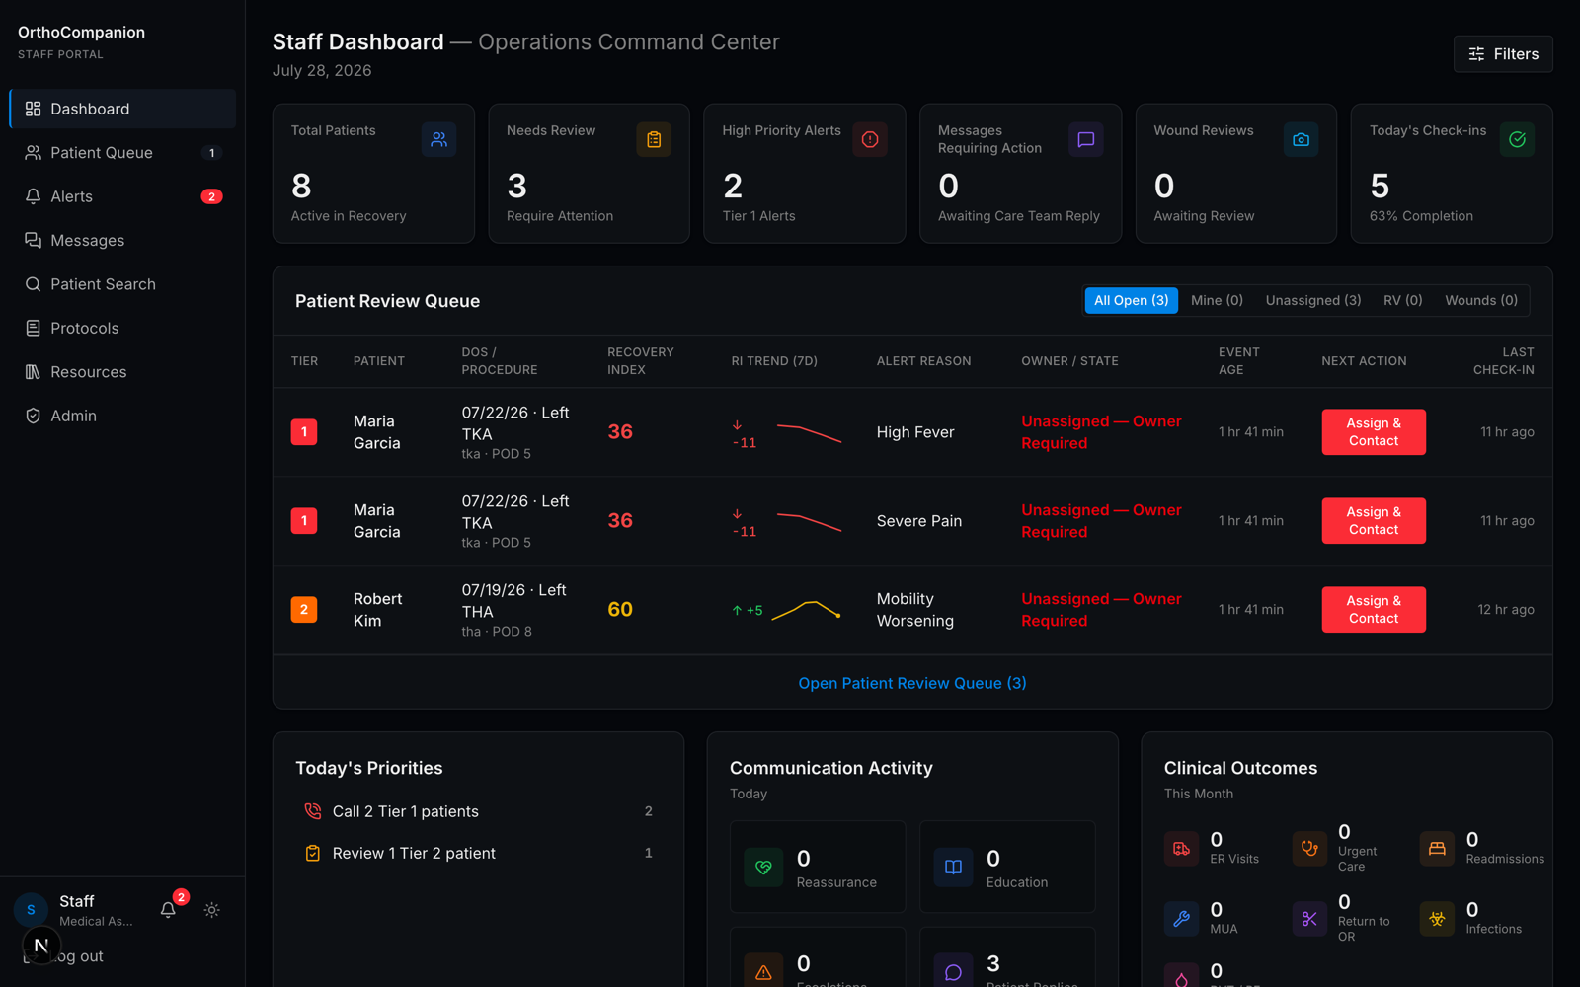Go to Patient Queue in sidebar
This screenshot has width=1580, height=987.
click(122, 153)
